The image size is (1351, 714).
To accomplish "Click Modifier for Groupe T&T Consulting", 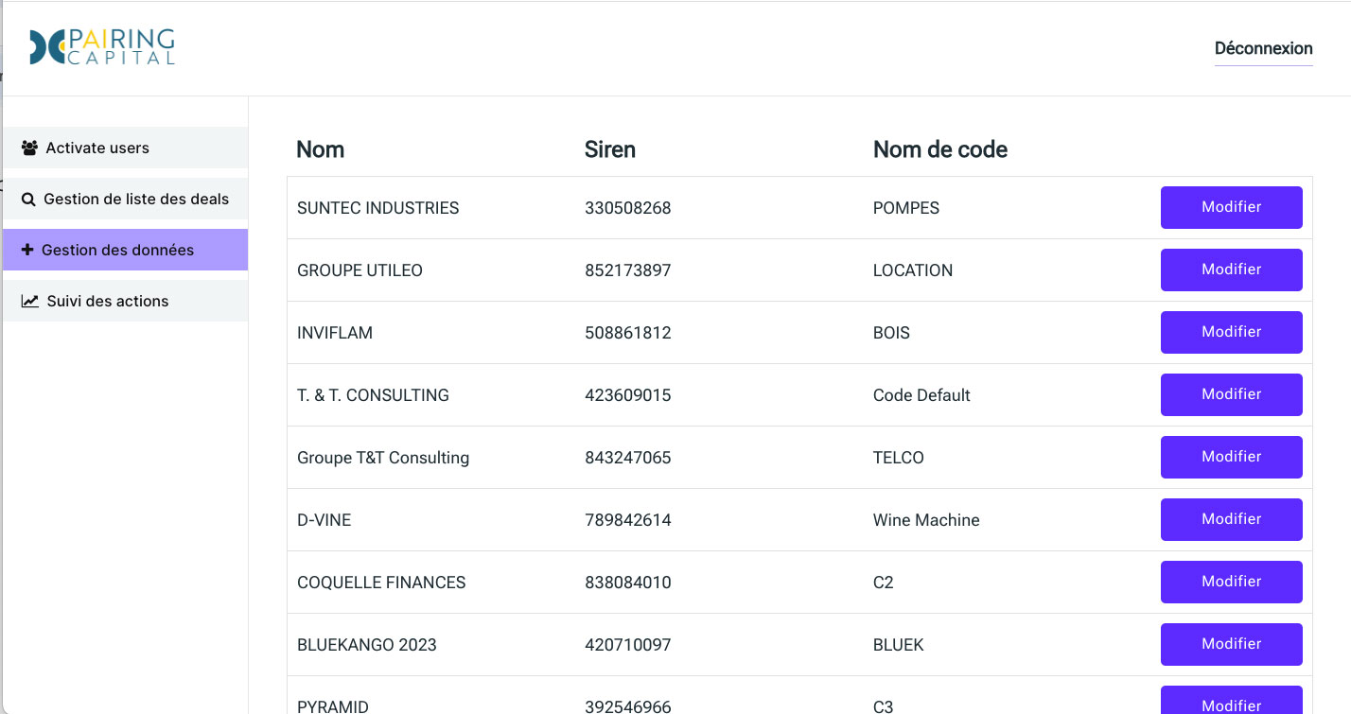I will point(1231,457).
